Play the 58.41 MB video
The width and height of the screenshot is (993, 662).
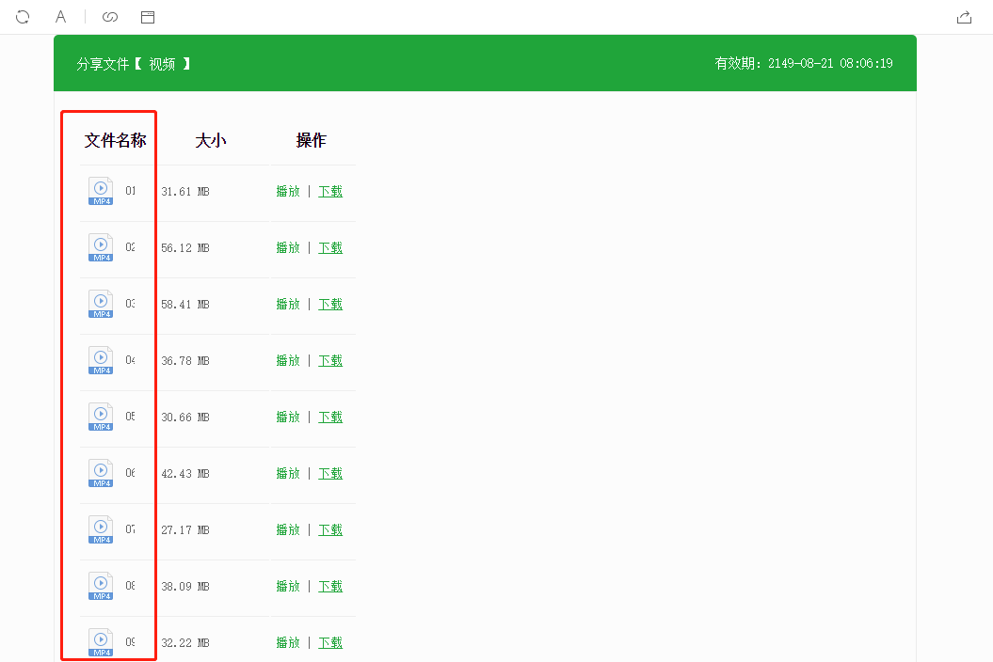(x=288, y=304)
